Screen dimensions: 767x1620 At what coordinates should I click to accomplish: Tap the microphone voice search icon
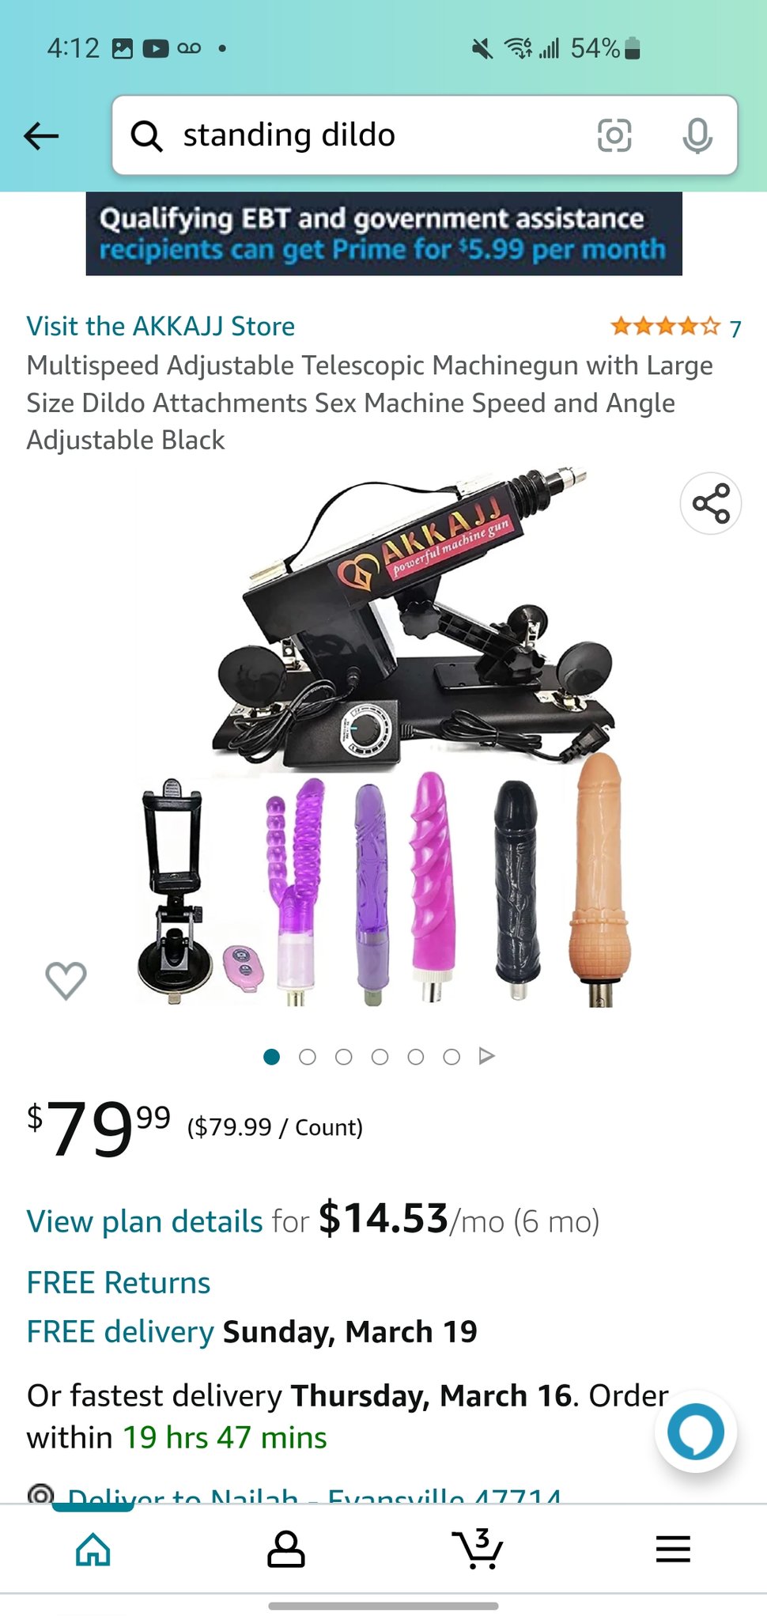point(697,135)
